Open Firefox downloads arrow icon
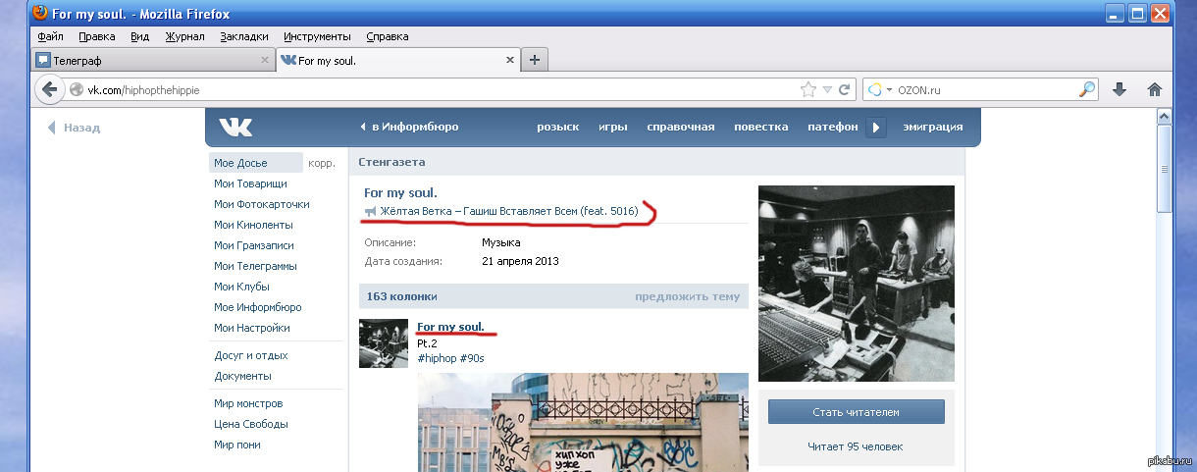1197x472 pixels. pyautogui.click(x=1119, y=89)
